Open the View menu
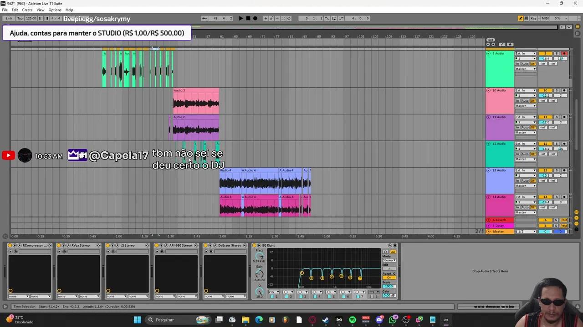Image resolution: width=583 pixels, height=327 pixels. 41,10
